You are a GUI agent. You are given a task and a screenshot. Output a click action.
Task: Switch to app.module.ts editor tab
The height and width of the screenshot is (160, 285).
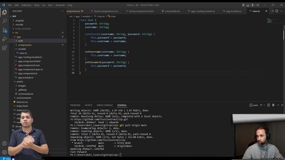(232, 11)
